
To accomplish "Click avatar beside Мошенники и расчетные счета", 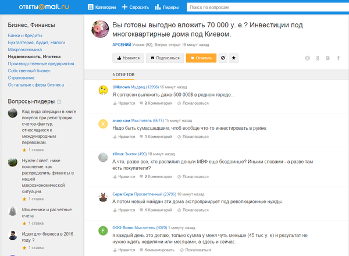I will 13,211.
